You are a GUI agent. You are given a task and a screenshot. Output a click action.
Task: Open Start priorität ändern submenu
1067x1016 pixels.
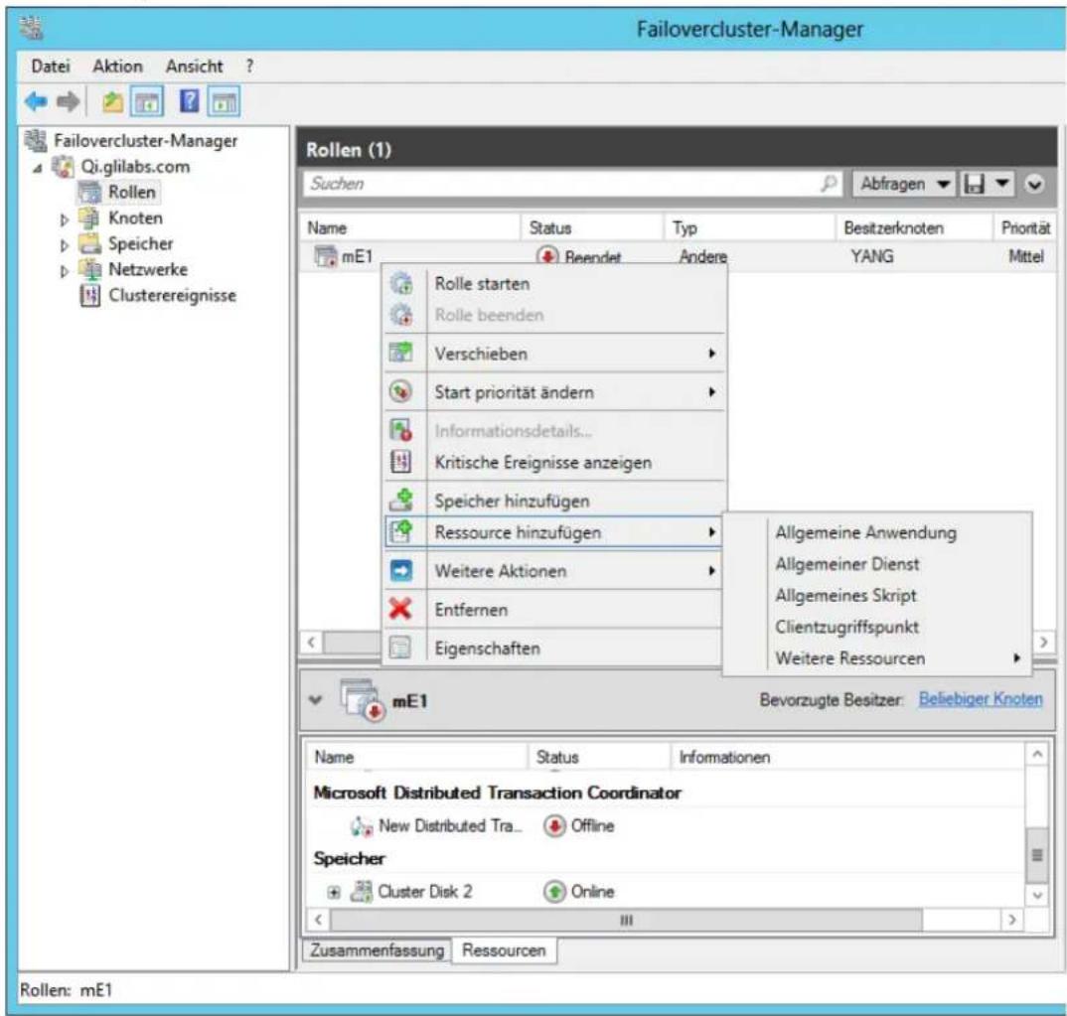[554, 392]
